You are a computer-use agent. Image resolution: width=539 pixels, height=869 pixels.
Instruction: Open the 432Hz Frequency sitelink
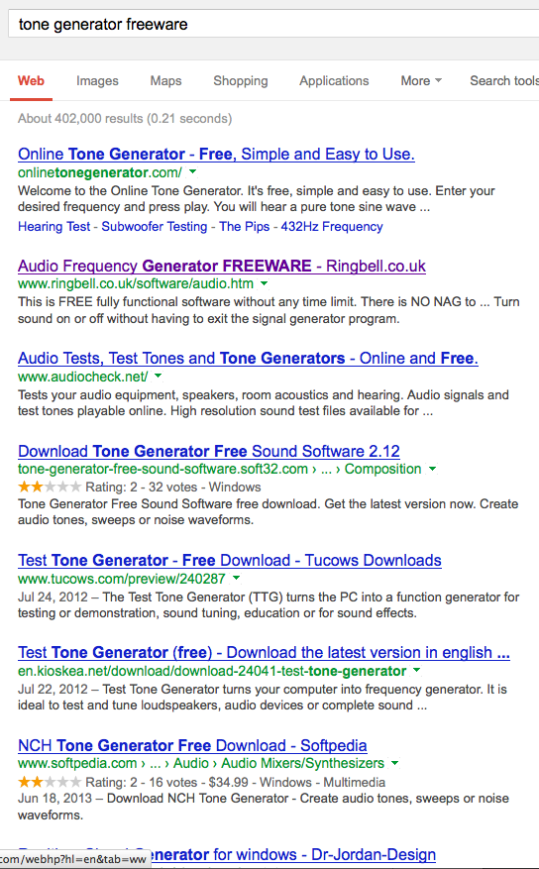[332, 227]
